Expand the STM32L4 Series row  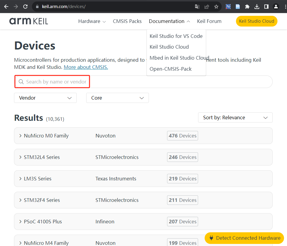pos(143,157)
